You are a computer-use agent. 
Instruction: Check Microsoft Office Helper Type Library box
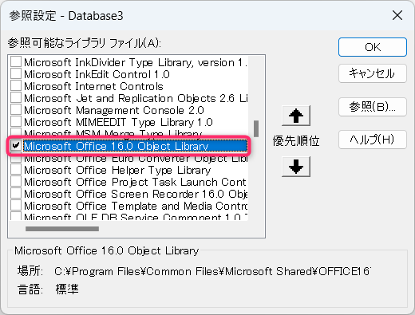coord(16,169)
